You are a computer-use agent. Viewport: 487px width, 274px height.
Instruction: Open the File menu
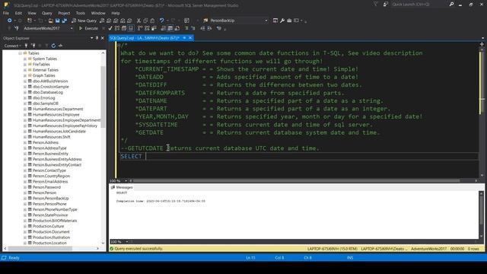pyautogui.click(x=6, y=13)
